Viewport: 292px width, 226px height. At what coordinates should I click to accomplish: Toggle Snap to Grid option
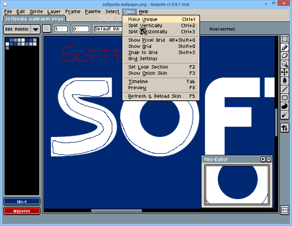tap(161, 52)
